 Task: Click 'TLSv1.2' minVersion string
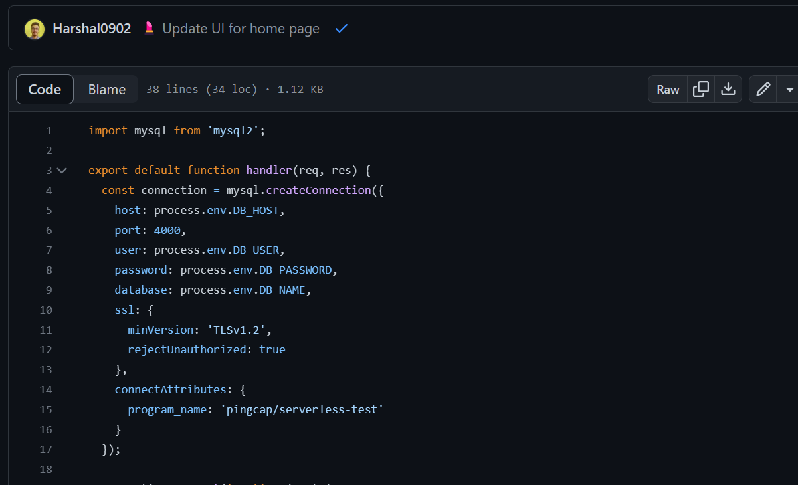[x=236, y=330]
